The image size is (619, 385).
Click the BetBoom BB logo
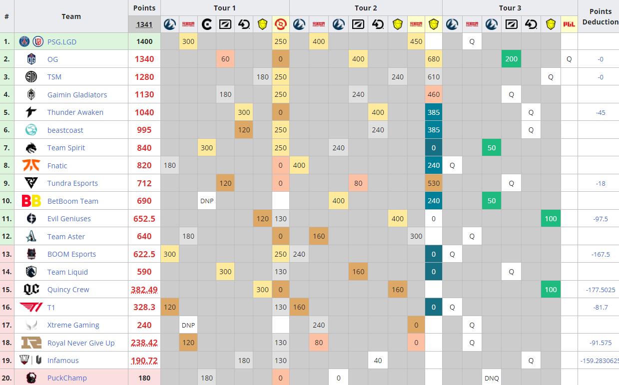coord(31,201)
